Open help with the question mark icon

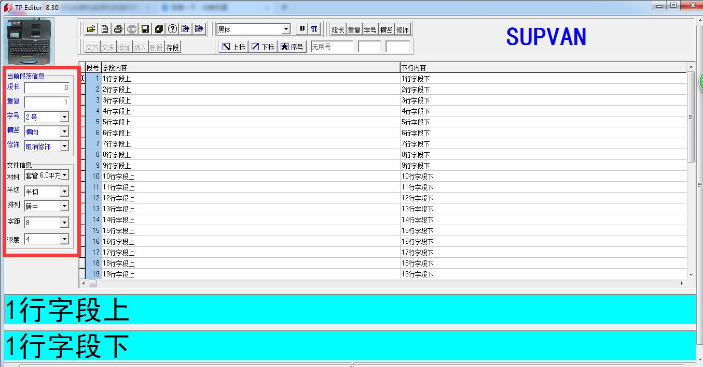[173, 29]
